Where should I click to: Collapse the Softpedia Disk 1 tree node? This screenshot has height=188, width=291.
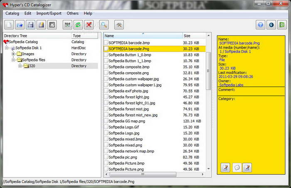7,48
